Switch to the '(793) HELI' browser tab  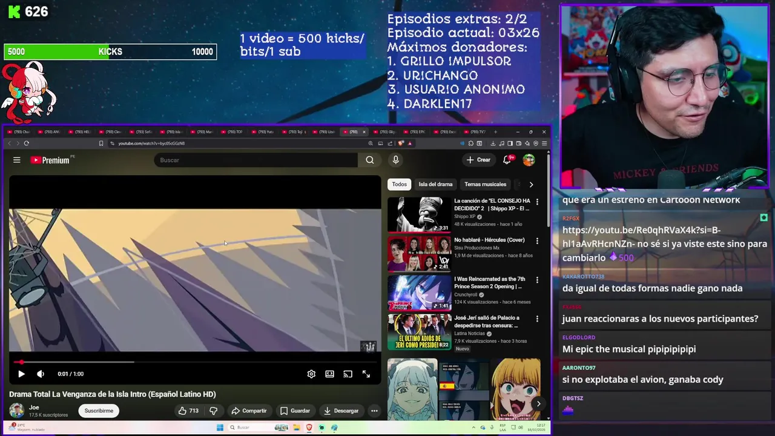coord(81,131)
